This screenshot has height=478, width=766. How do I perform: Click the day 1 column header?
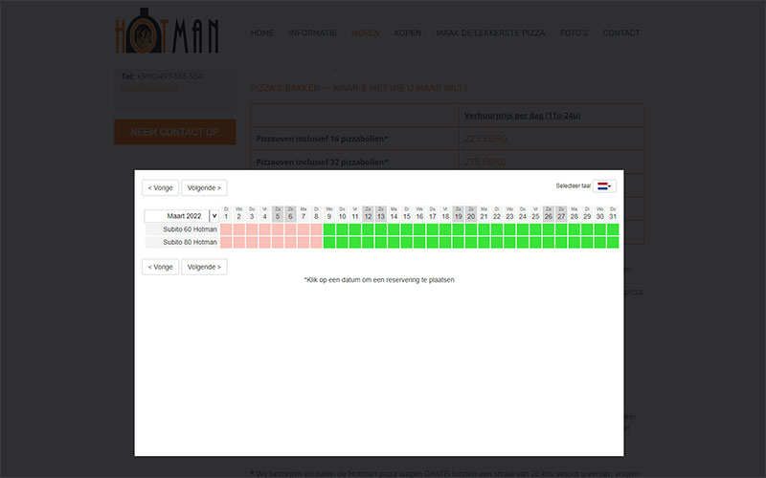(x=226, y=213)
